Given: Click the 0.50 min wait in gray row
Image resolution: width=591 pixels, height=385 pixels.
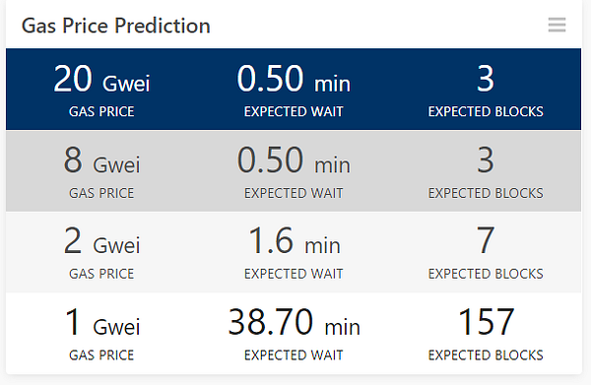Looking at the screenshot, I should [x=294, y=160].
